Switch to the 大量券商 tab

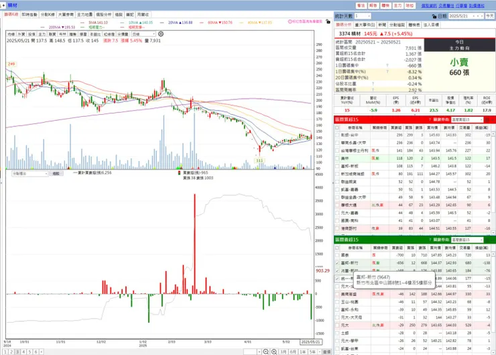point(66,15)
